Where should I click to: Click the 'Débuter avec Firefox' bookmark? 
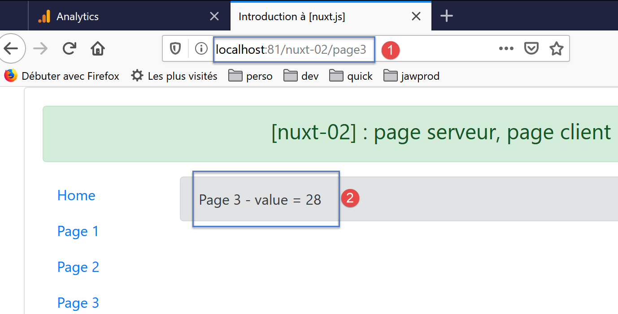[62, 76]
